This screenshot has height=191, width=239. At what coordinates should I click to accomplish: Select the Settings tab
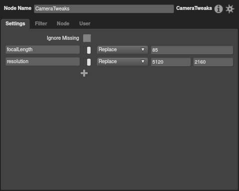(15, 23)
